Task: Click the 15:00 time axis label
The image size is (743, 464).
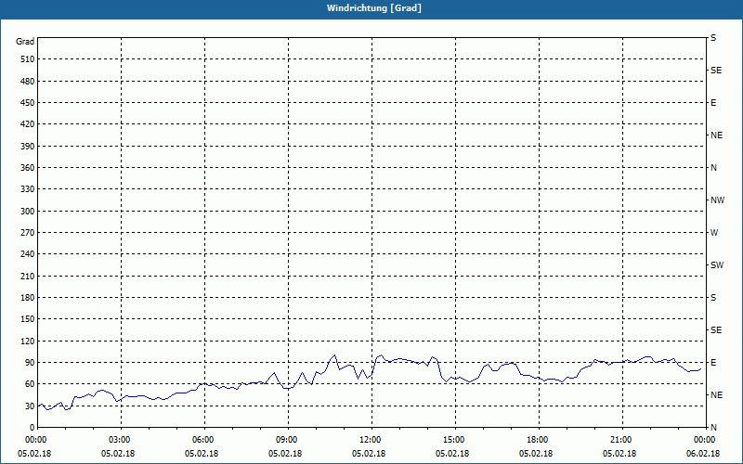Action: [x=455, y=440]
